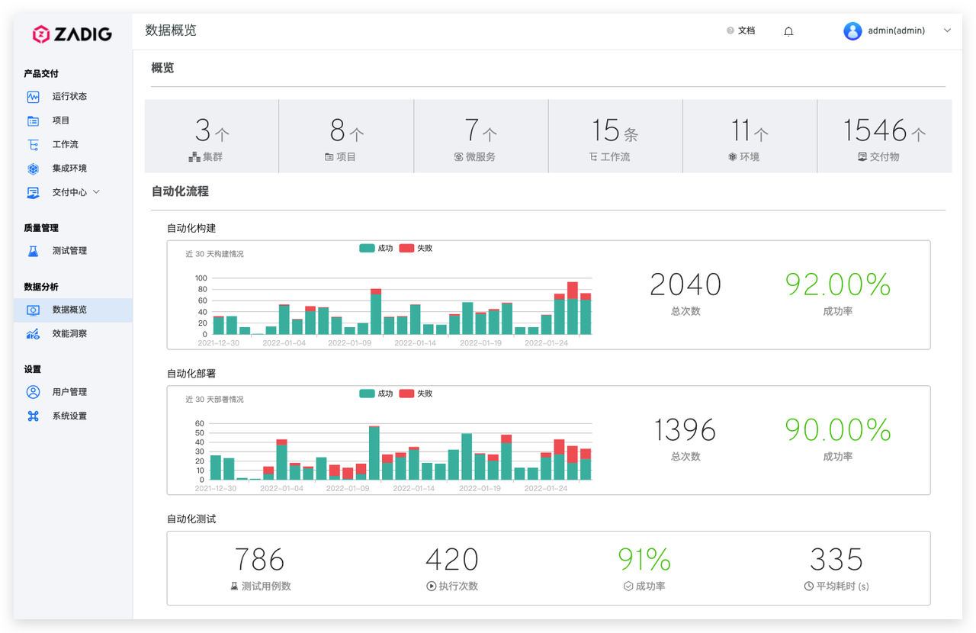Click the admin user avatar
The width and height of the screenshot is (976, 633).
tap(852, 31)
